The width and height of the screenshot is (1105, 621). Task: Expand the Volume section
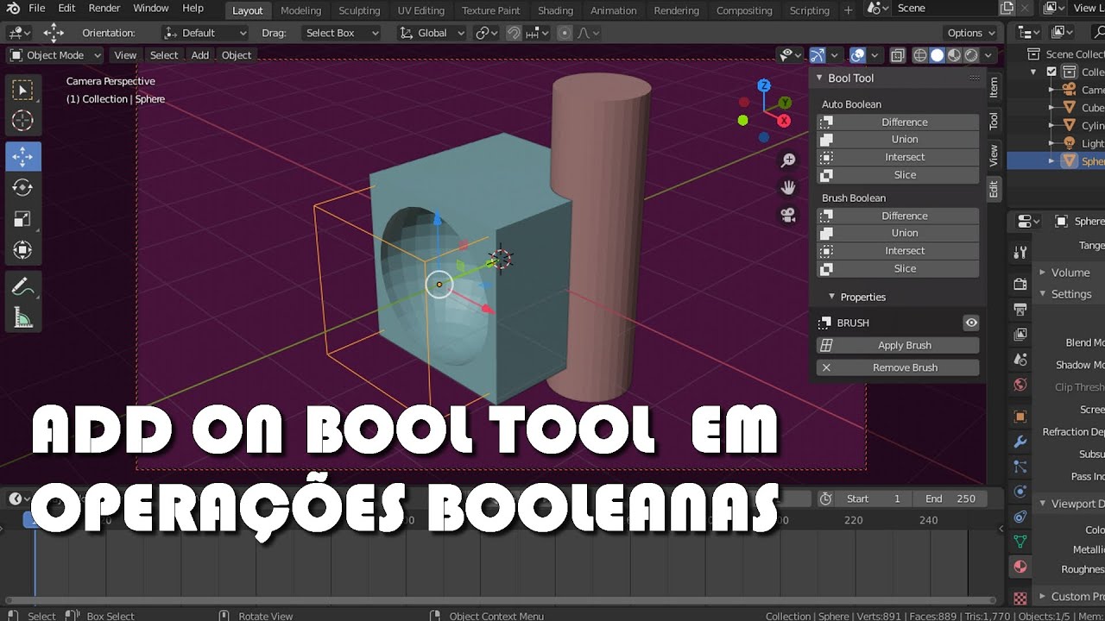[x=1043, y=273]
